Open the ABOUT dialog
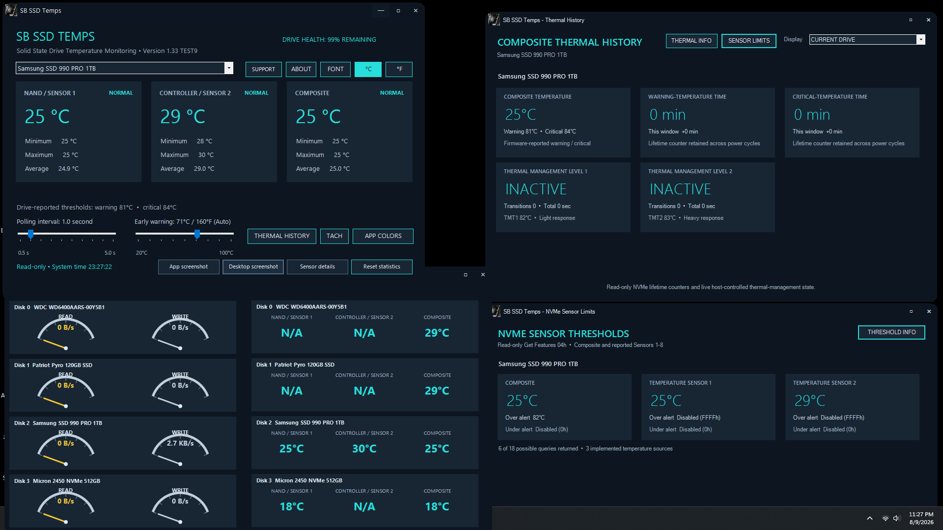Screen dimensions: 943x530 point(301,69)
